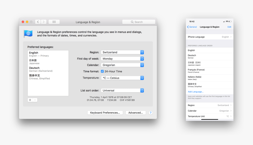This screenshot has height=145, width=253.
Task: Tap Italiano (Italia) on iPhone list
Action: point(209,78)
